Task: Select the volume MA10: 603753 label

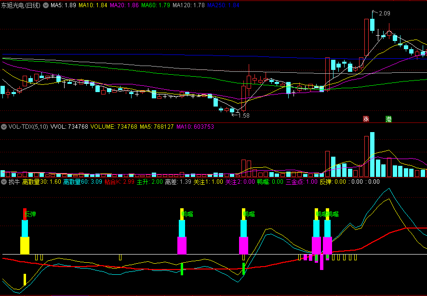Action: tap(195, 127)
